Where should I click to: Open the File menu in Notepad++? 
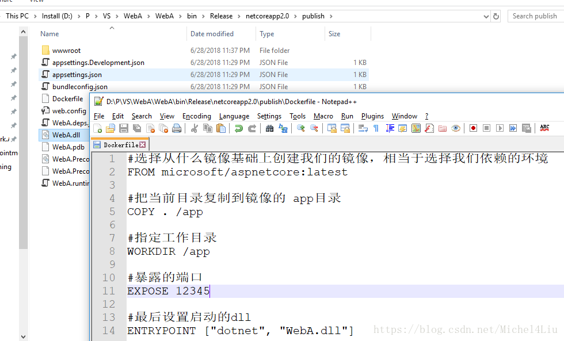99,116
